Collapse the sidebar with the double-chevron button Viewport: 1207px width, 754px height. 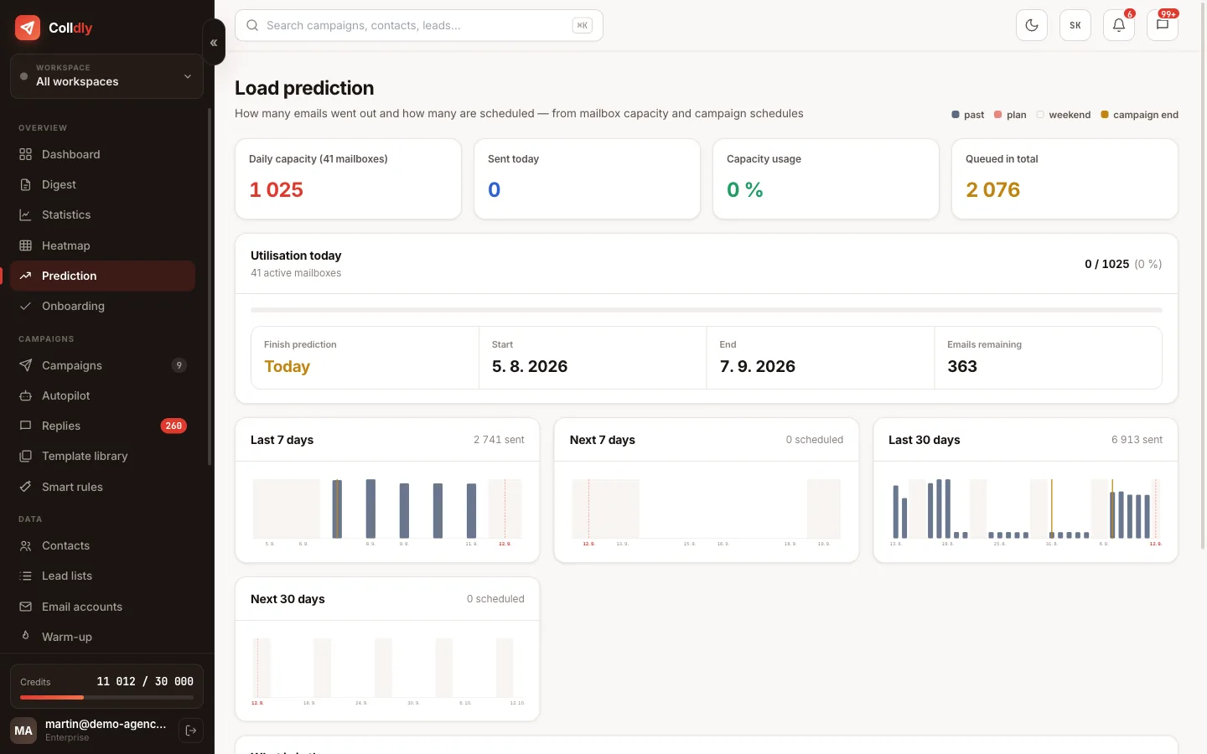pyautogui.click(x=214, y=42)
